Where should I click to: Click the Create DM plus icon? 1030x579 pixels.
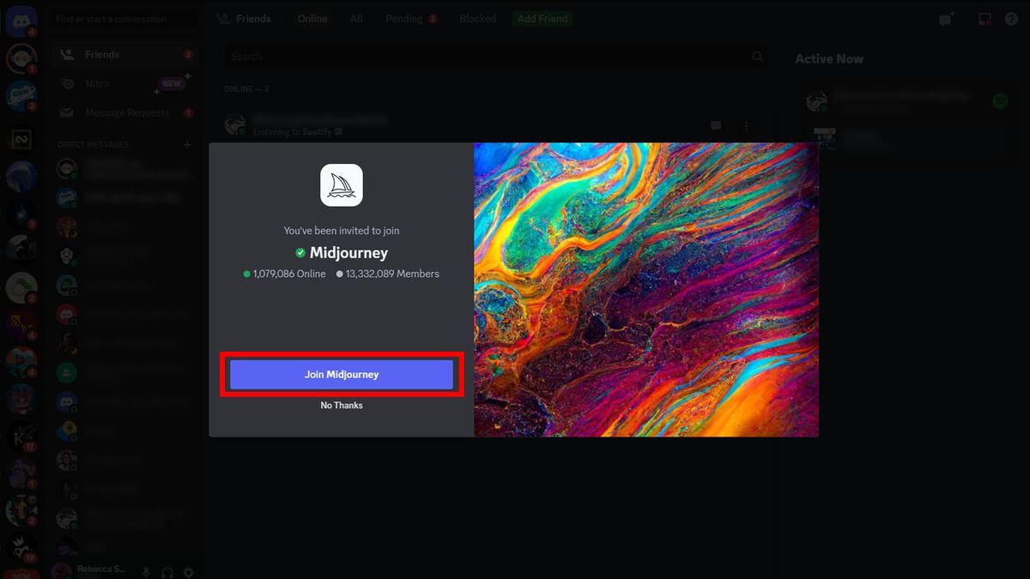[x=187, y=145]
